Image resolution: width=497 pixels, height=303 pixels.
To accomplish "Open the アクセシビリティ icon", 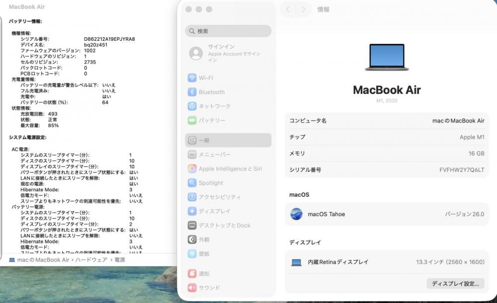I will point(192,197).
